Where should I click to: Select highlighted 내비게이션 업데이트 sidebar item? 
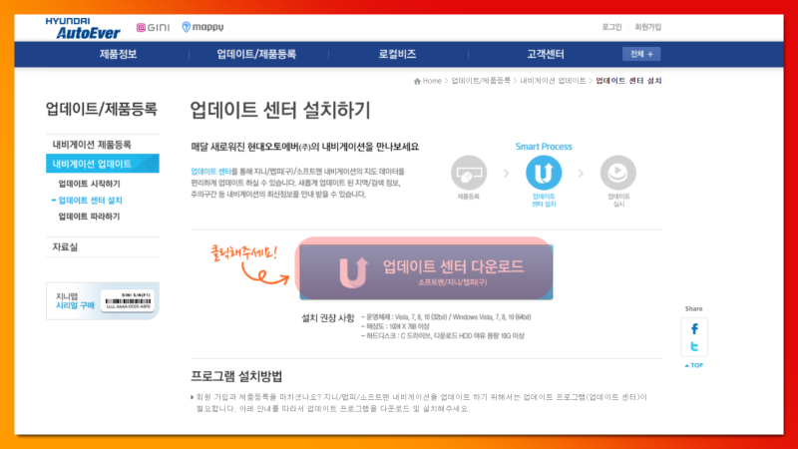[103, 164]
